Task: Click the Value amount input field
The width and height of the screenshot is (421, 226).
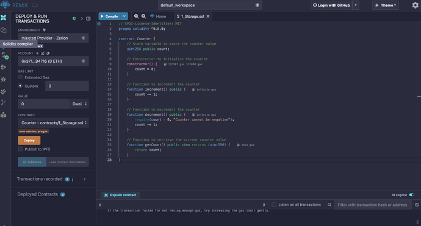Action: 44,104
